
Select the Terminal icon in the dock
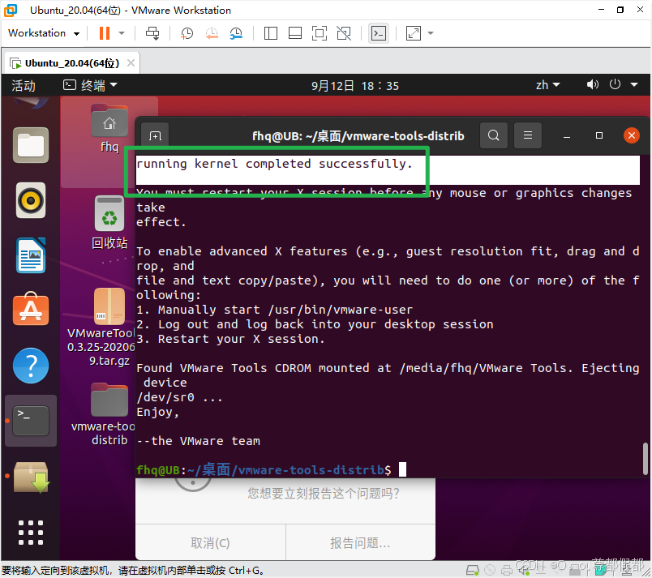(x=31, y=421)
